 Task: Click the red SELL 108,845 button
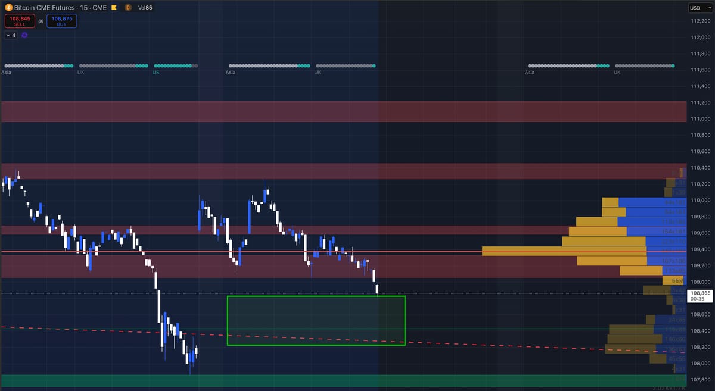click(x=20, y=21)
